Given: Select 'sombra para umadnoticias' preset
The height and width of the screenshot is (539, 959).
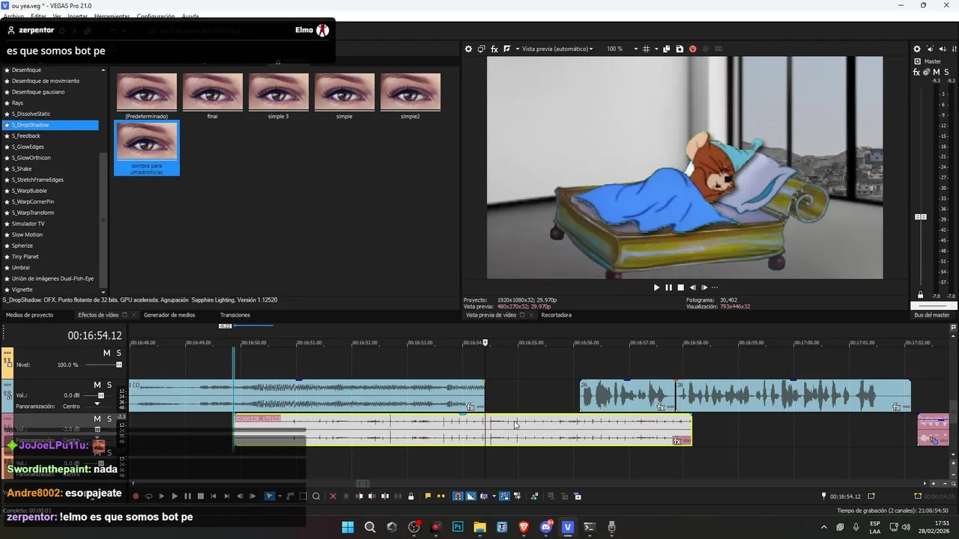Looking at the screenshot, I should pos(147,148).
